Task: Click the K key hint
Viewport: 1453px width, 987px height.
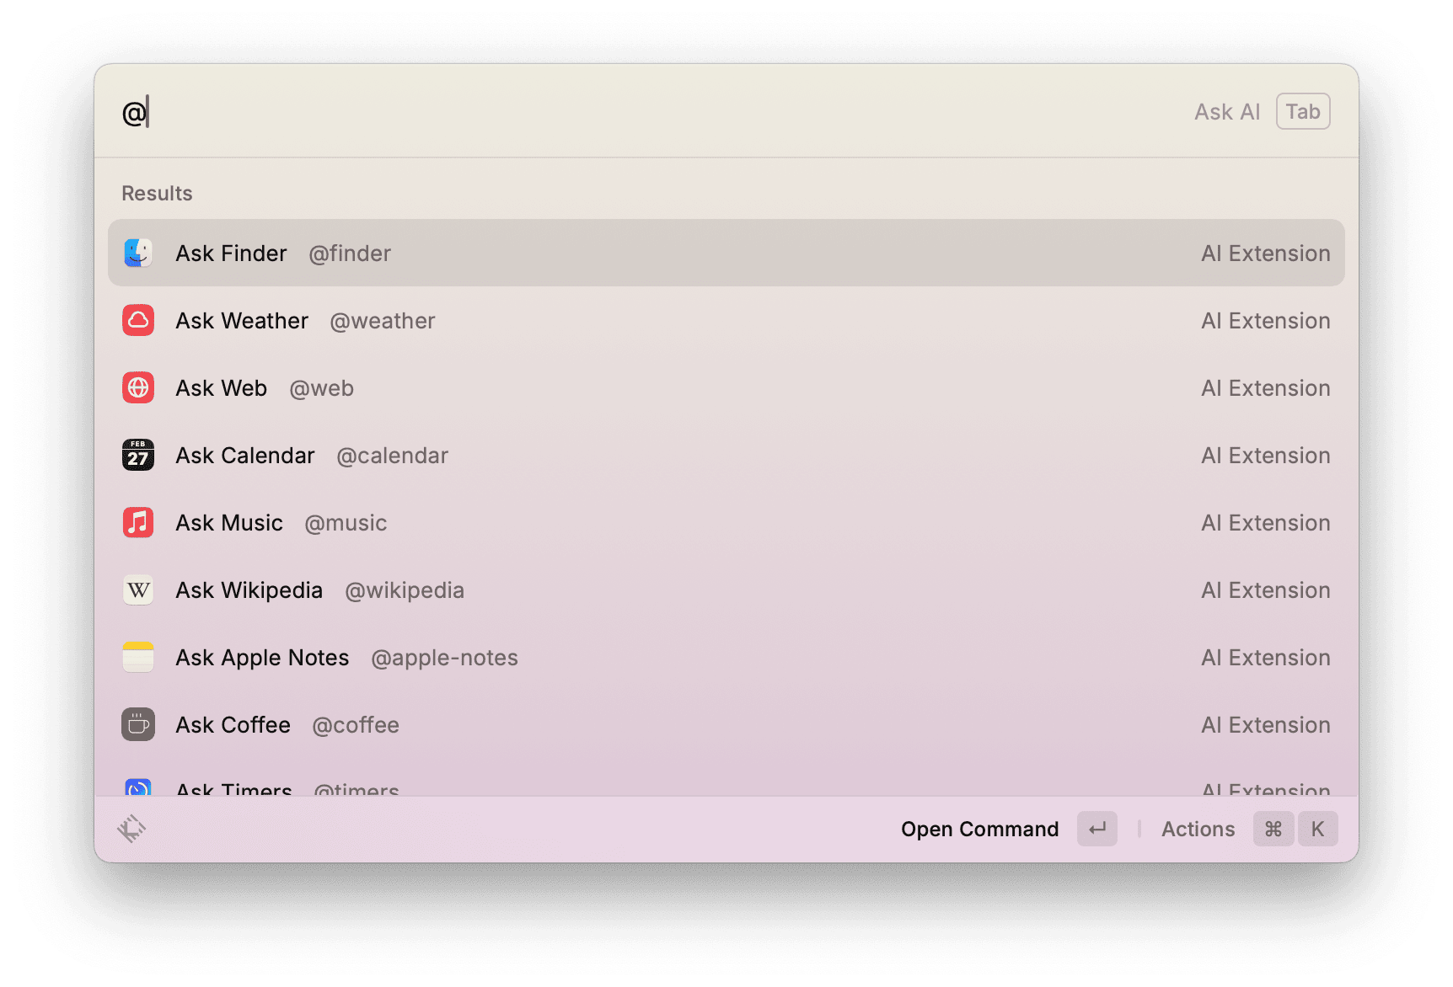Action: pos(1317,829)
